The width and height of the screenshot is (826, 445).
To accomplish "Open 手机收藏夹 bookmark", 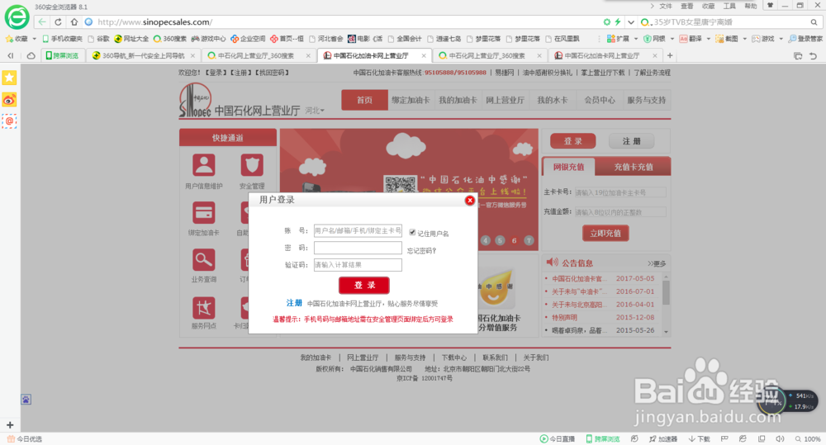I will (x=62, y=39).
